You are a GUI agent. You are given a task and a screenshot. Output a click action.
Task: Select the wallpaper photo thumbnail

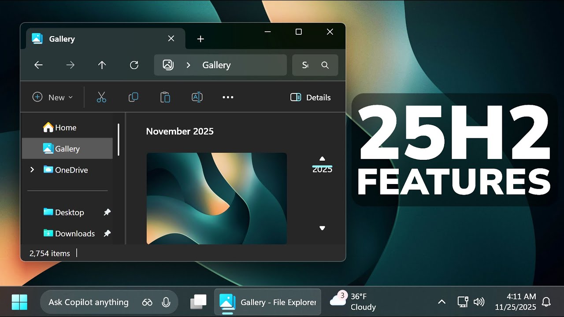[x=217, y=199]
